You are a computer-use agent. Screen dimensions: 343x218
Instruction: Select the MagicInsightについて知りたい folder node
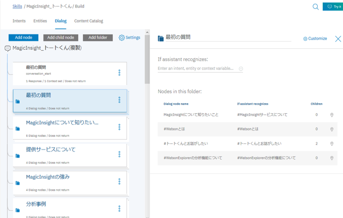click(x=70, y=128)
